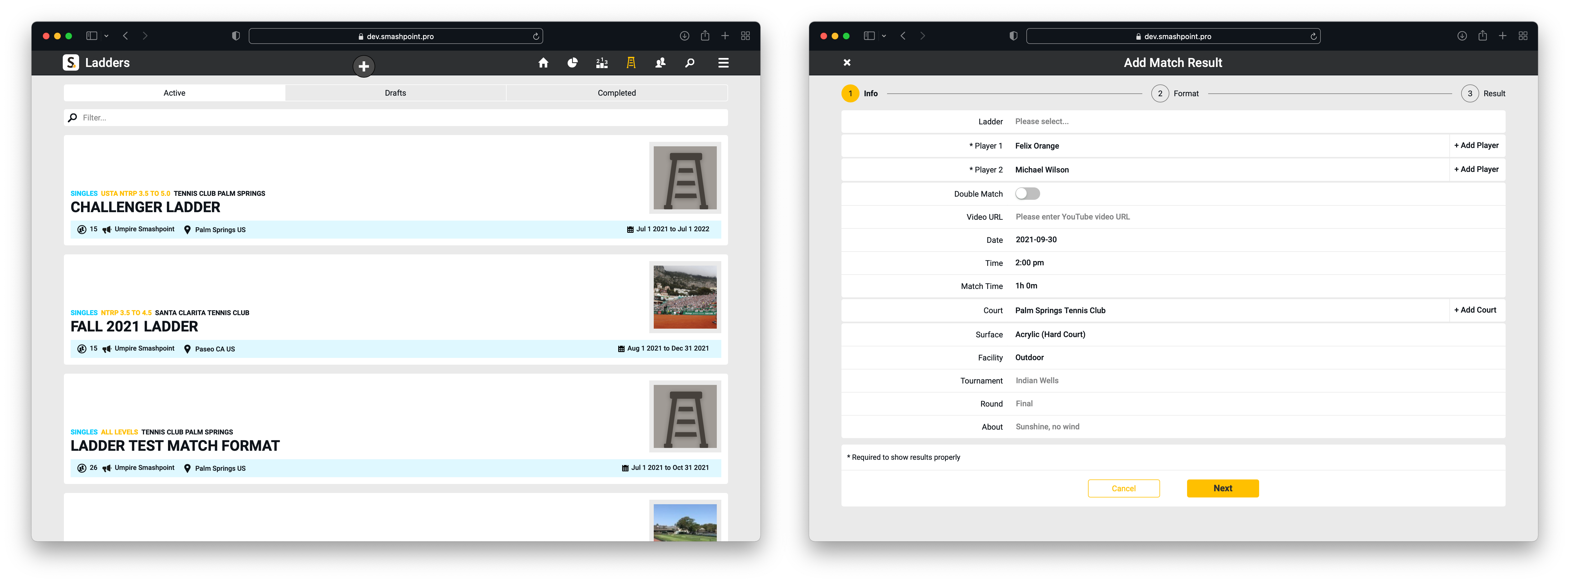
Task: Switch to the Active ladders tab
Action: point(174,93)
